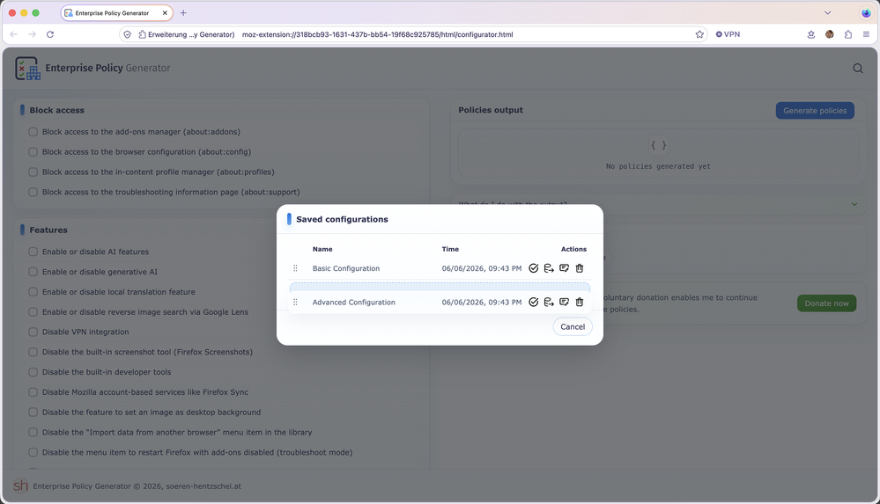The image size is (880, 504).
Task: Click the profile avatar in the toolbar
Action: click(x=830, y=34)
